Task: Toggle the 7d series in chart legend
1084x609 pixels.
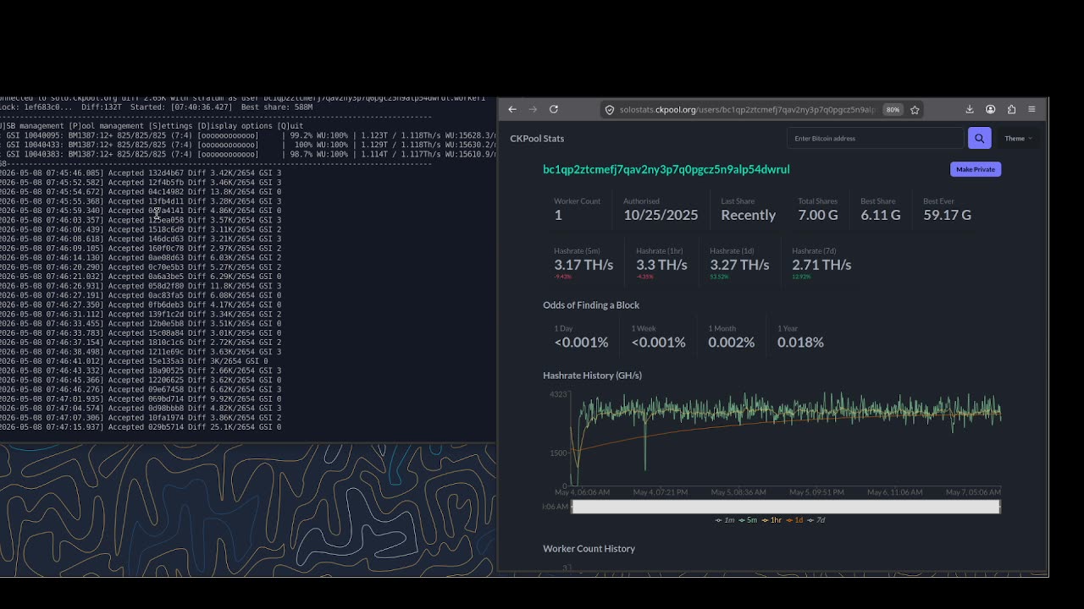Action: (816, 520)
